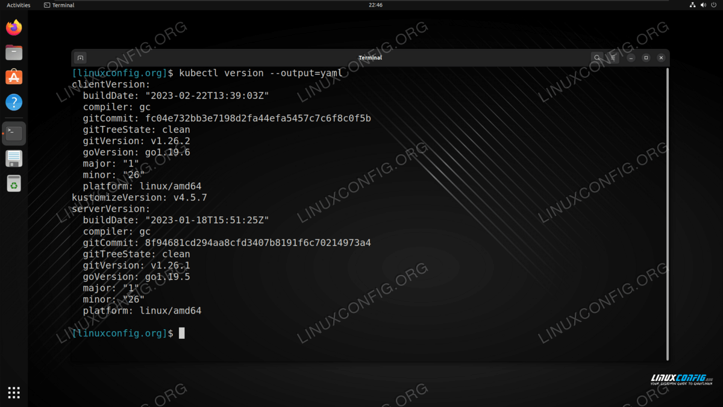The width and height of the screenshot is (723, 407).
Task: Click the gitCommit 8f94681cd294... line
Action: 227,243
